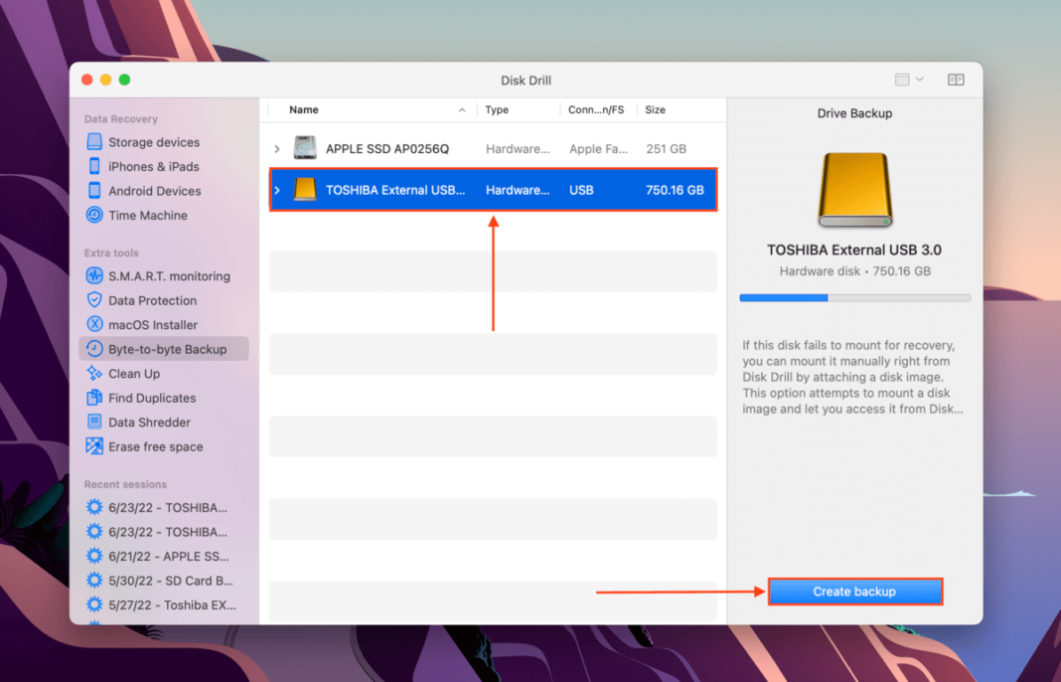Toggle the side-by-side panel view button
This screenshot has height=682, width=1061.
[955, 80]
